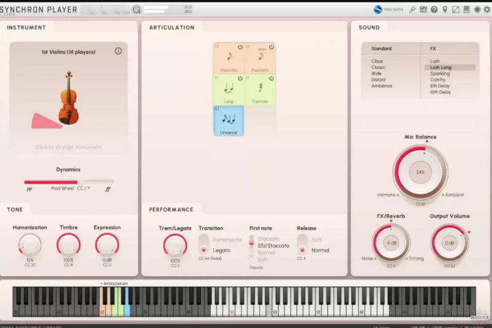Toggle the Long articulation power icon
The image size is (492, 328).
(x=240, y=78)
